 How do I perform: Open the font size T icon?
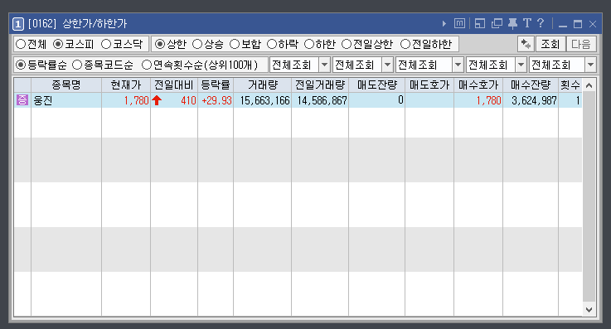coord(527,23)
